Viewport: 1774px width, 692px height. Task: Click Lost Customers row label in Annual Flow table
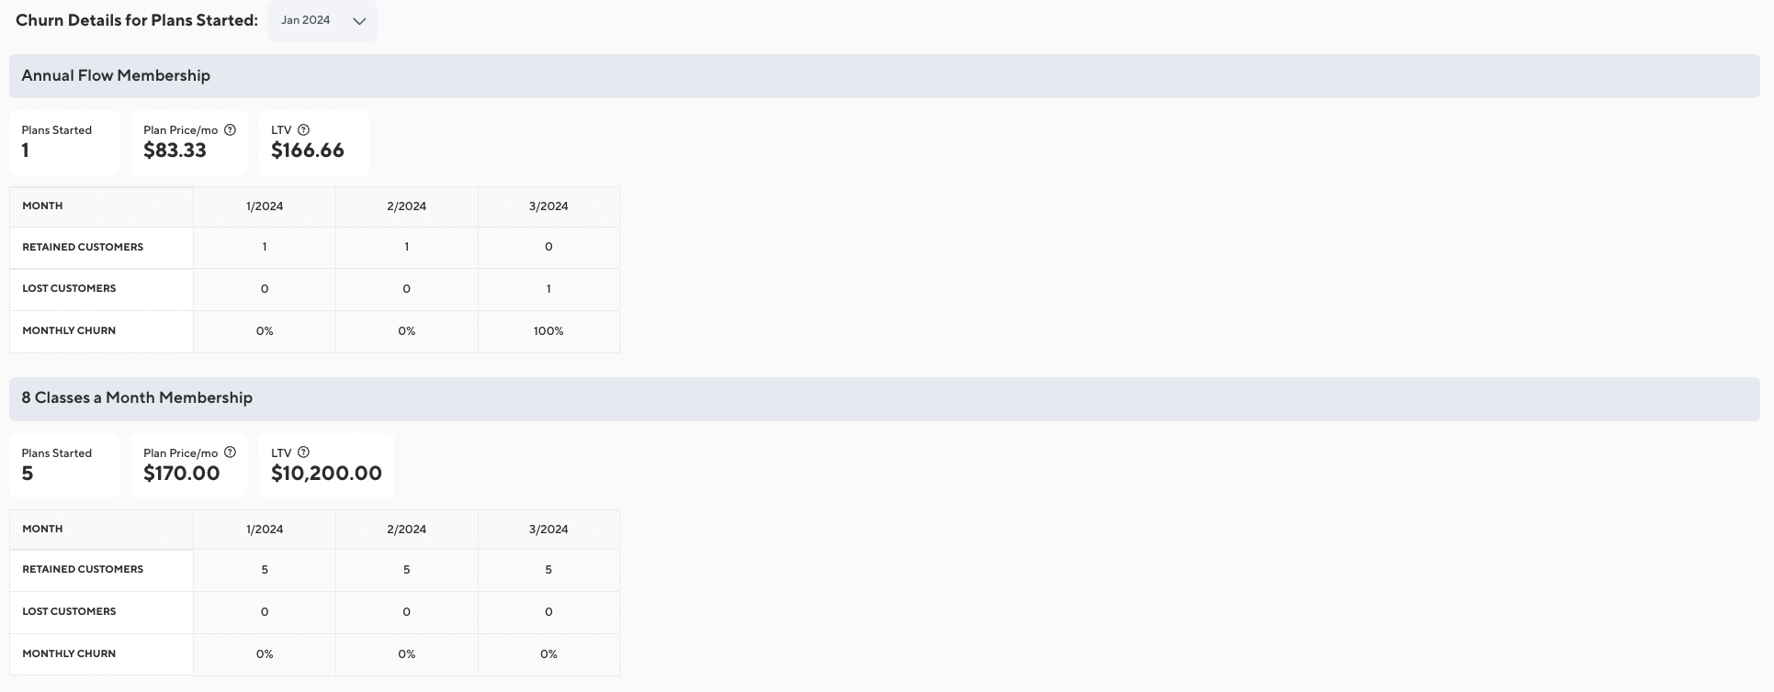coord(69,288)
